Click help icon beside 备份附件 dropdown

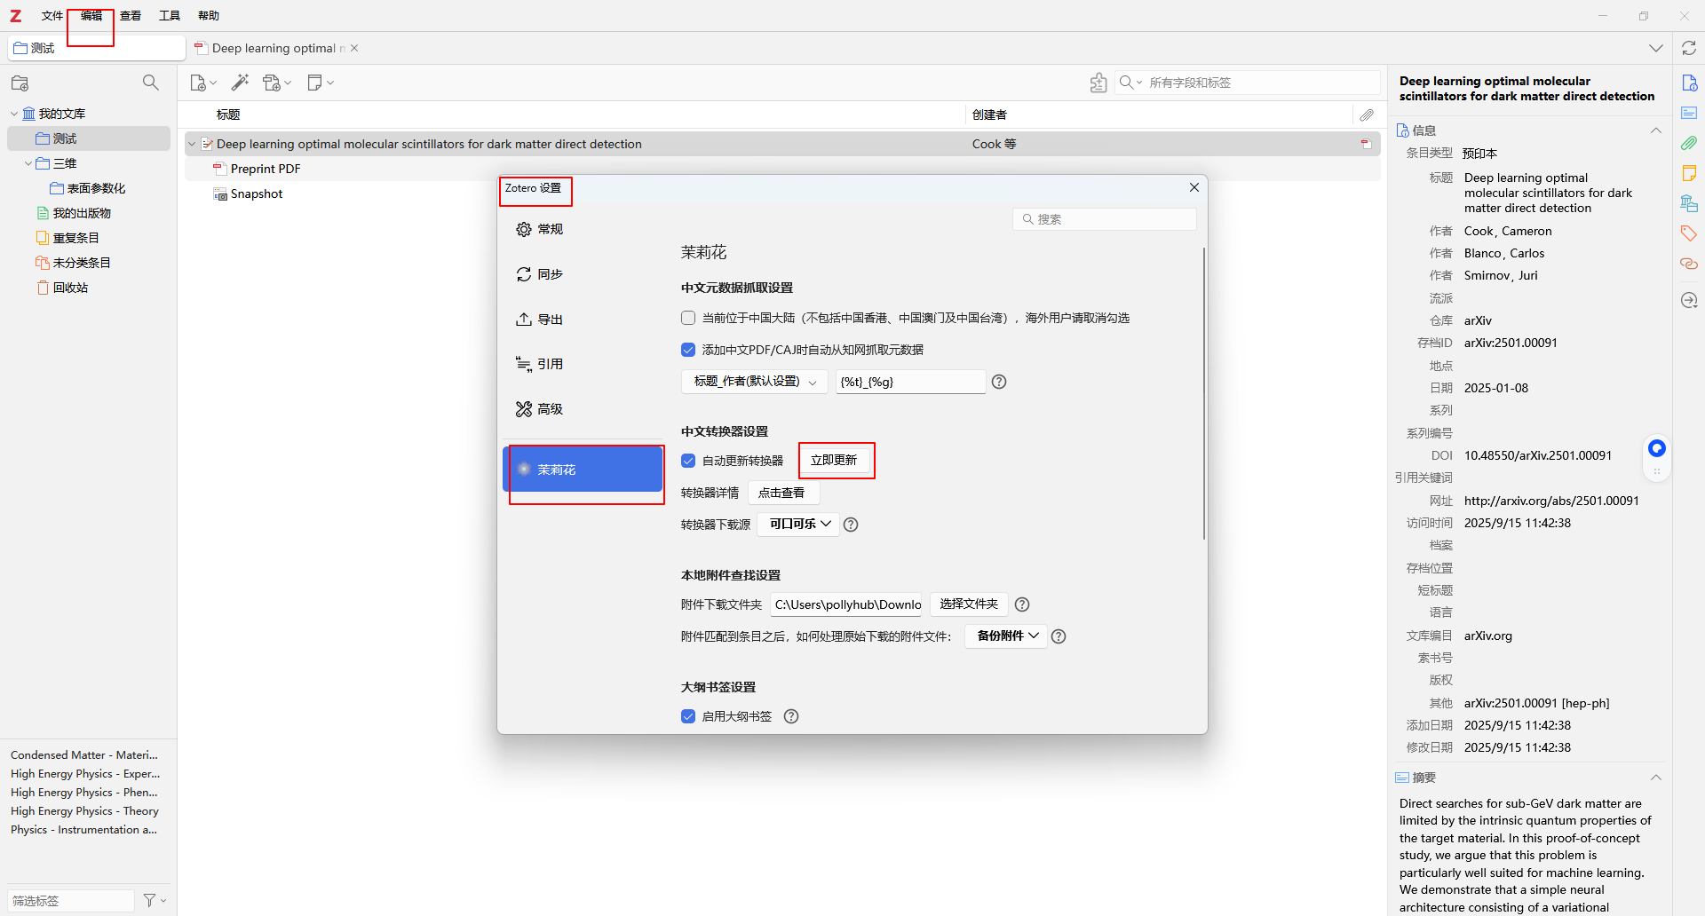pos(1059,636)
